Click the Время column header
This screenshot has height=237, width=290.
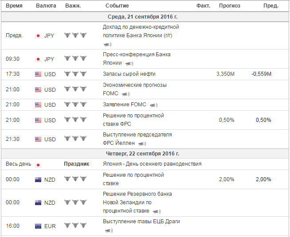pyautogui.click(x=14, y=6)
